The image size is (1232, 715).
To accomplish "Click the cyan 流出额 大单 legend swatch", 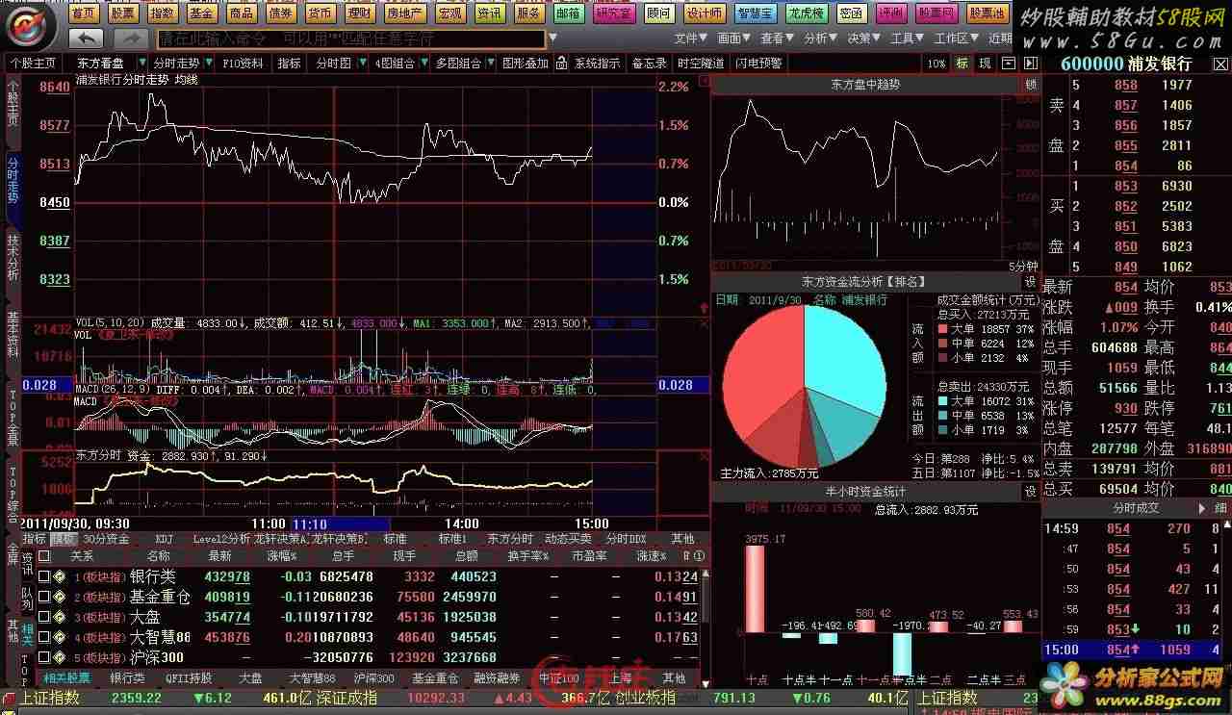I will pyautogui.click(x=943, y=401).
